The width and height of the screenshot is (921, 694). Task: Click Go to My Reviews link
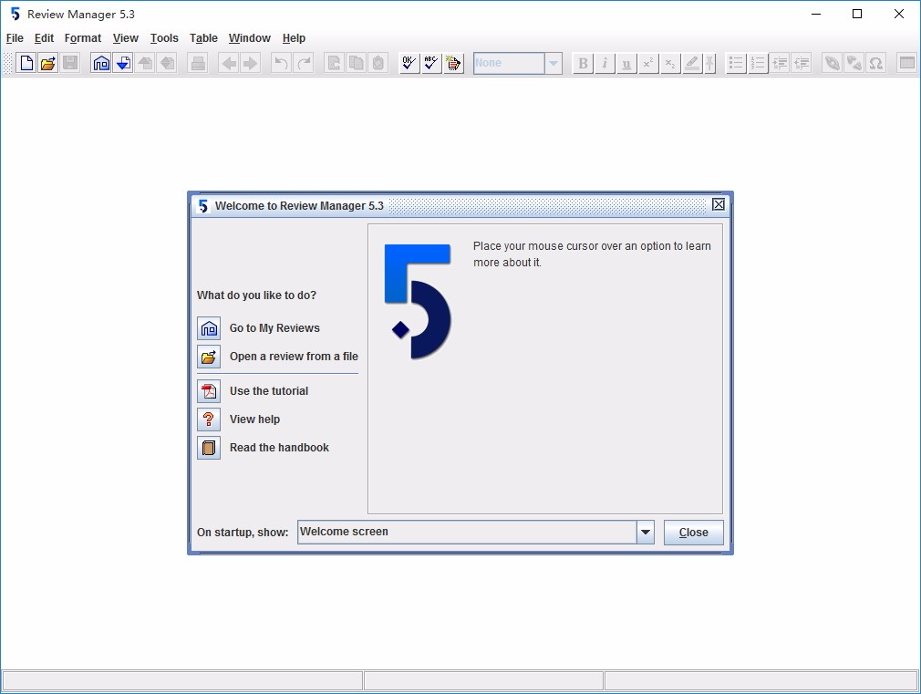click(x=274, y=328)
